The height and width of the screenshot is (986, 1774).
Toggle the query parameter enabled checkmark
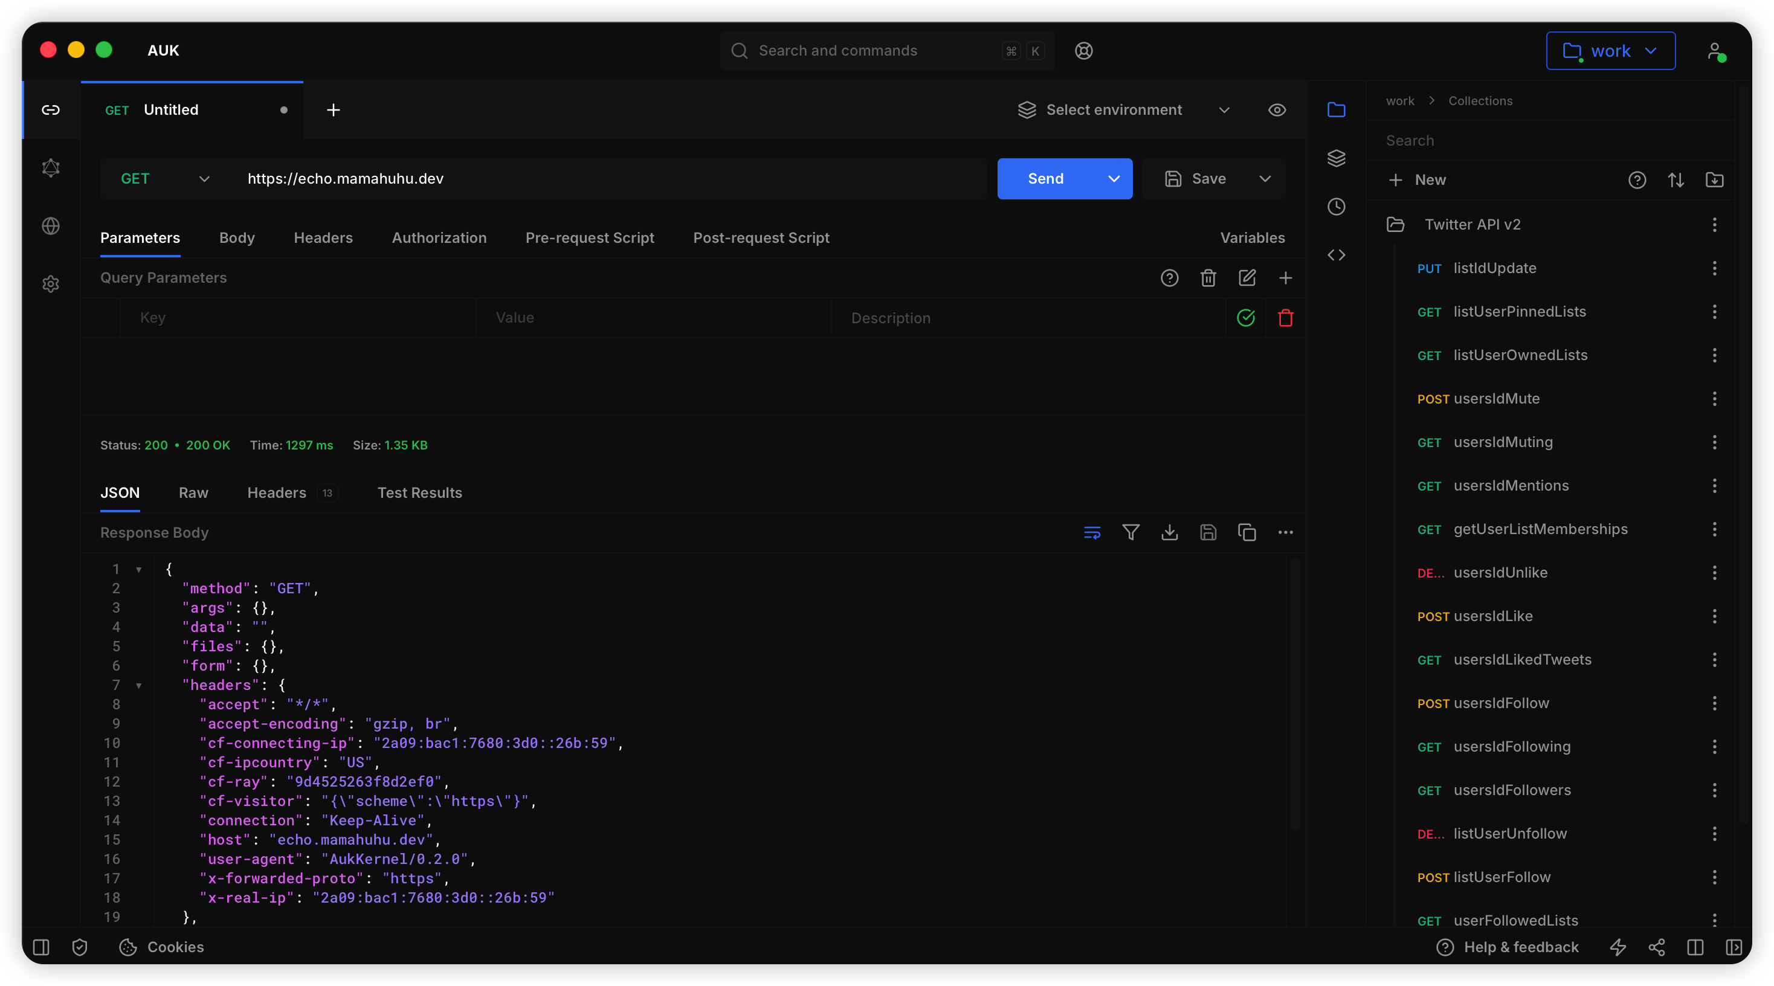(1245, 317)
